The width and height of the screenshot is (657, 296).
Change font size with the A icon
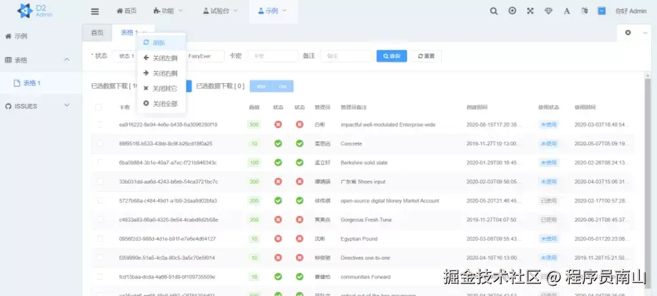pyautogui.click(x=567, y=11)
